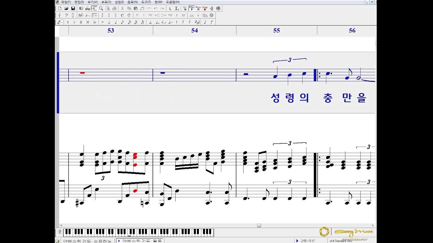
Task: Open the 보표(S) menu
Action: (x=107, y=2)
